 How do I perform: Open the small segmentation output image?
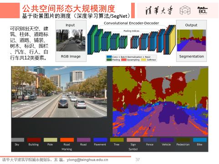point(191,41)
